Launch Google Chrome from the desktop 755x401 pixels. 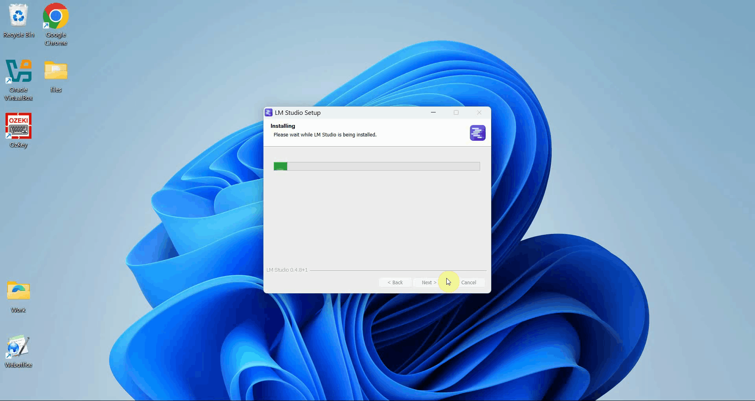click(55, 17)
